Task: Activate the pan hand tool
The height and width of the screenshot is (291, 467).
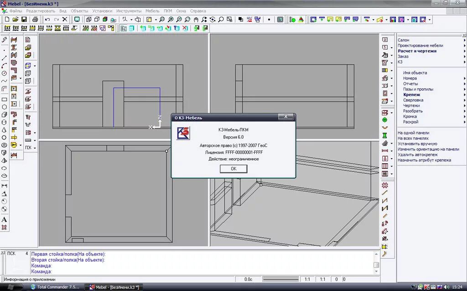Action: click(196, 20)
